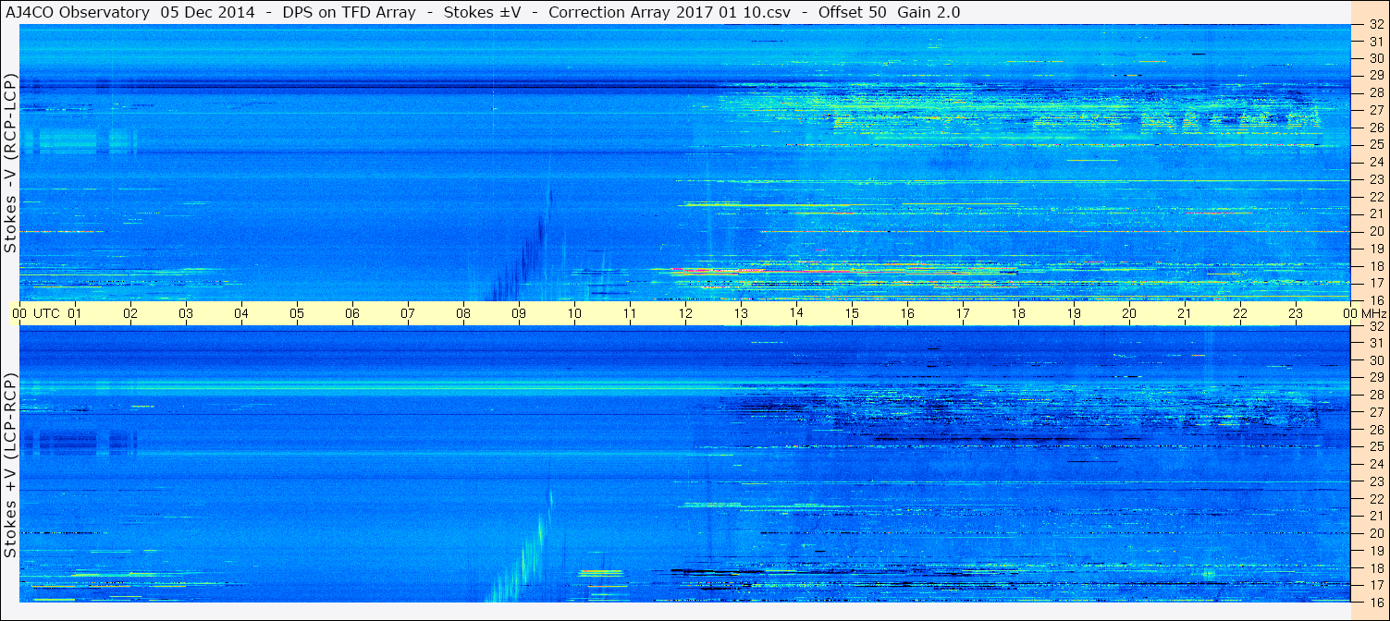
Task: Click the 32 MHz label of the upper panel
Action: tap(1375, 25)
